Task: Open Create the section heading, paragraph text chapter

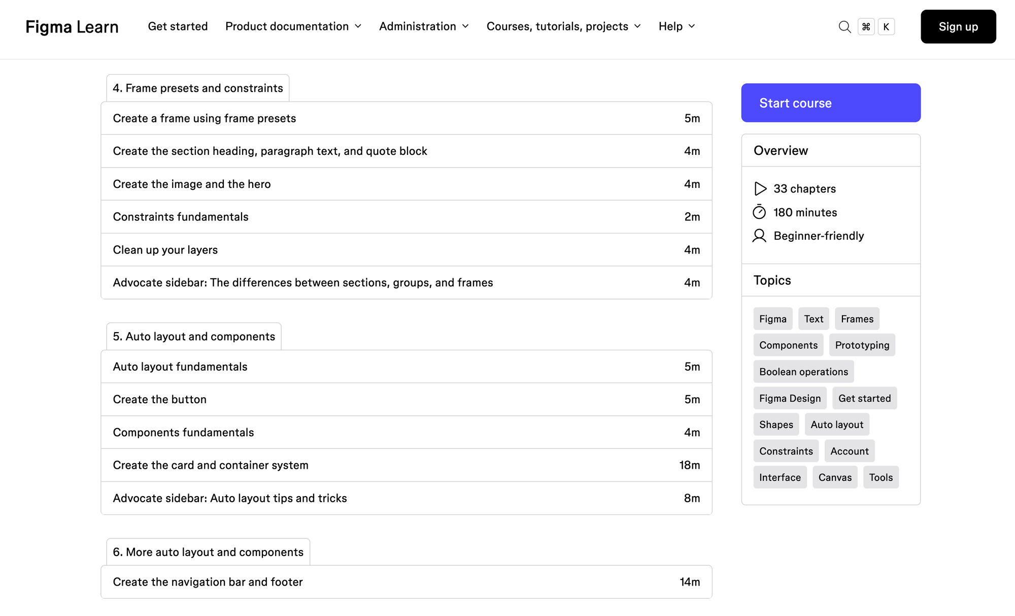Action: pos(407,151)
